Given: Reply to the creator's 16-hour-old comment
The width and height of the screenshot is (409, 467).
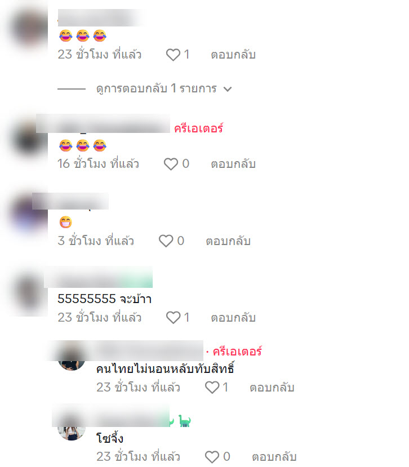Looking at the screenshot, I should tap(233, 164).
